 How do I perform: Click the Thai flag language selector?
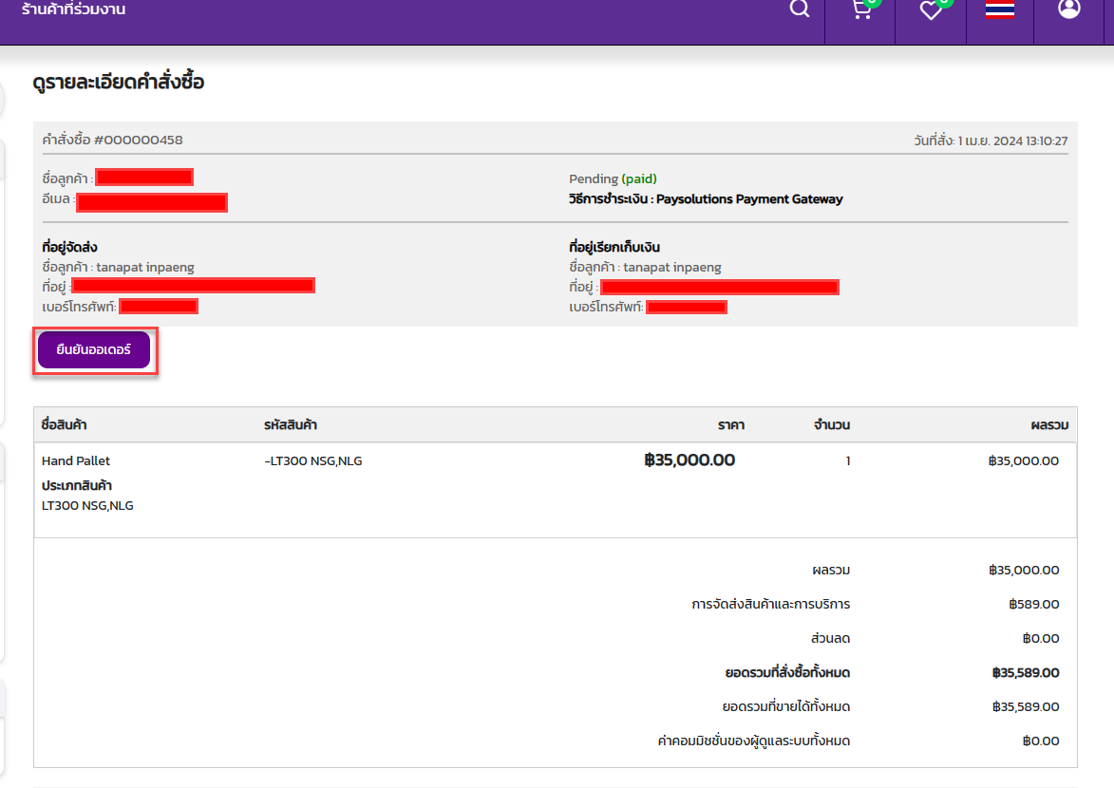(1000, 9)
